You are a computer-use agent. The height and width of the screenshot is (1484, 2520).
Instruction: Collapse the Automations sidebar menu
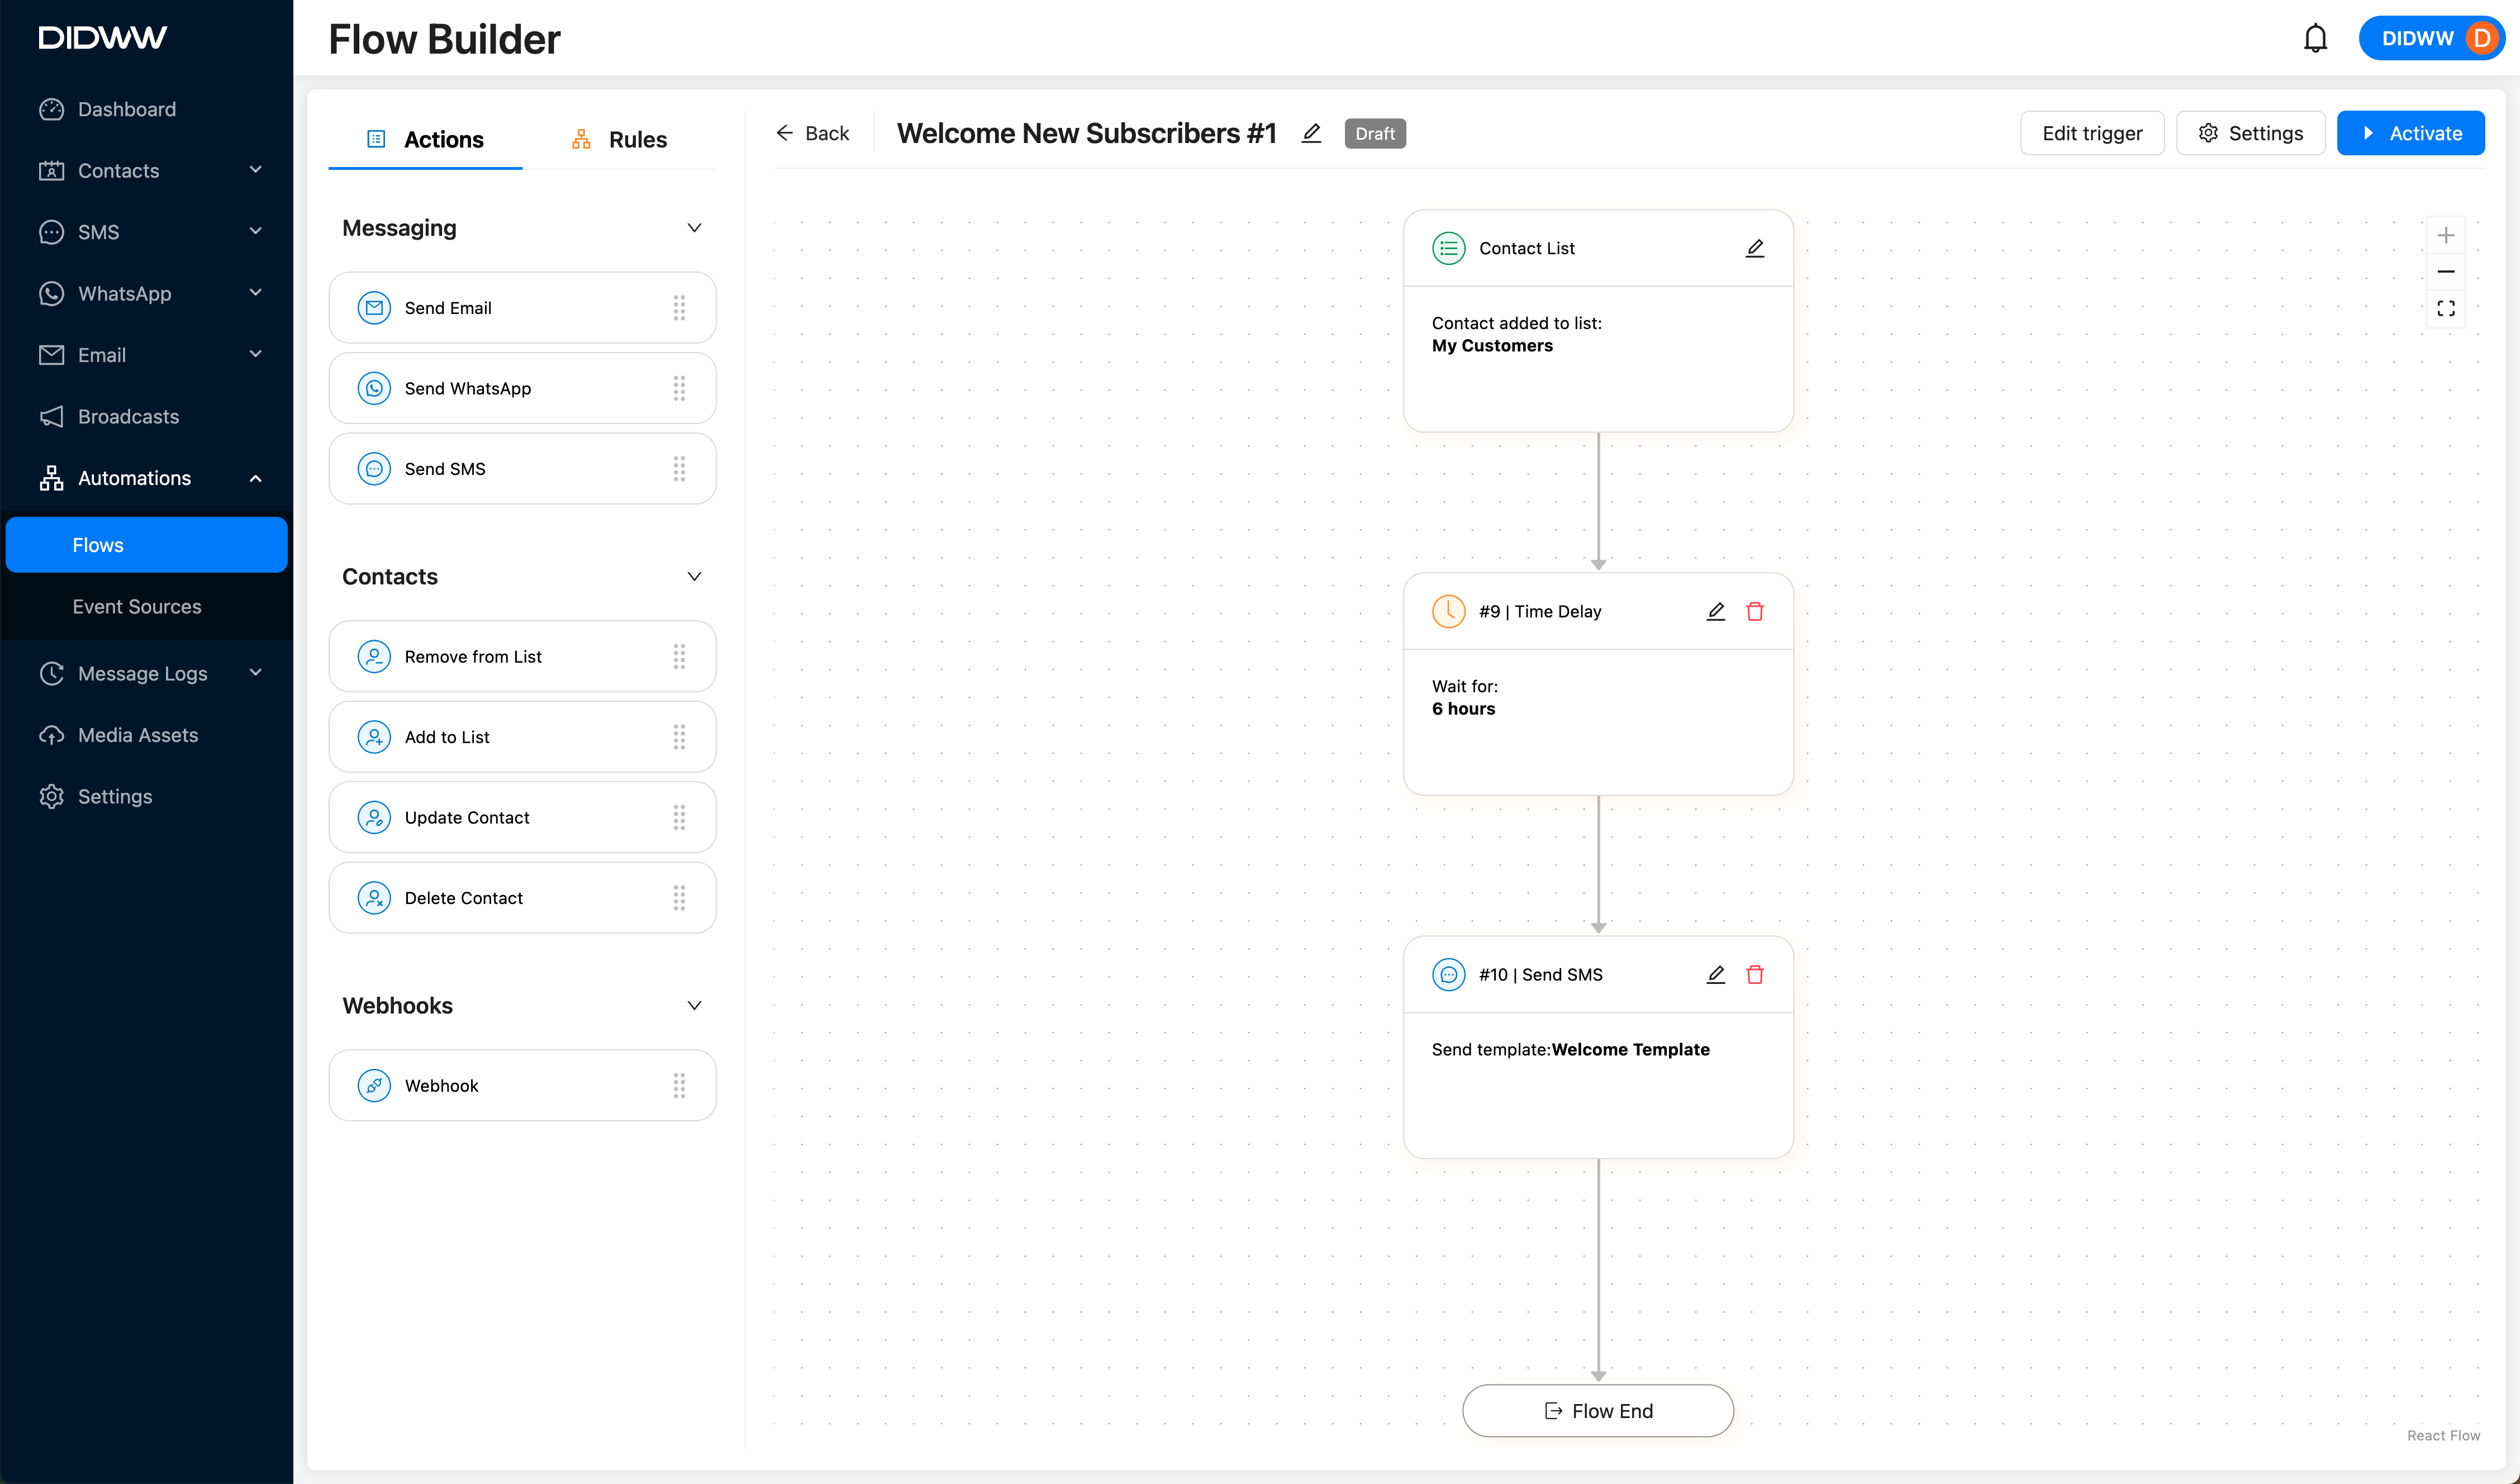[x=255, y=478]
